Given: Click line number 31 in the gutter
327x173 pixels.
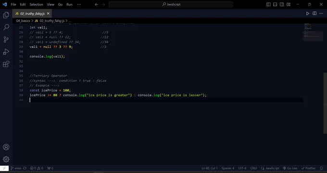Looking at the screenshot, I should click(x=21, y=57).
